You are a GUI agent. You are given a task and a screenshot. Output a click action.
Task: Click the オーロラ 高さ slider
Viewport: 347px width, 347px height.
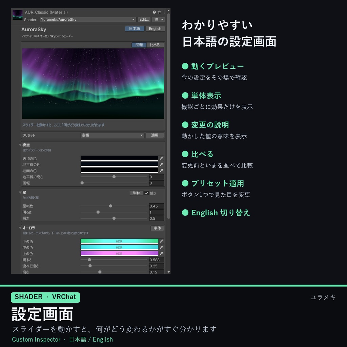[114, 272]
